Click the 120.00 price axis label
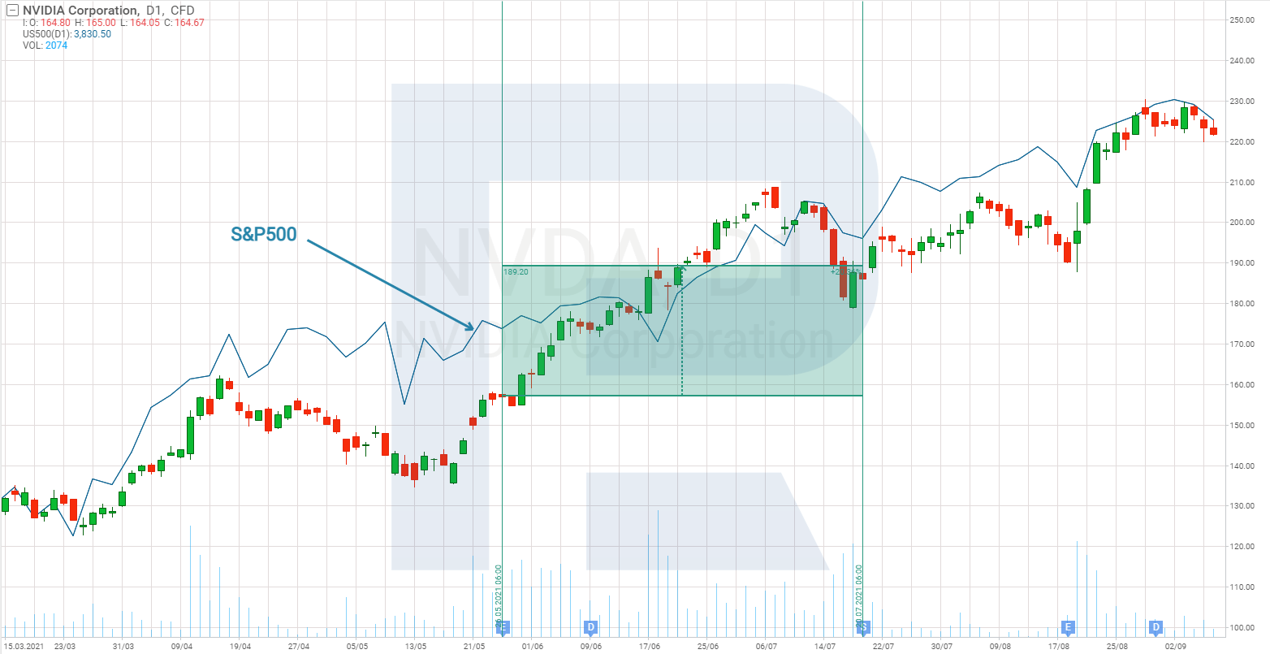 (1243, 547)
